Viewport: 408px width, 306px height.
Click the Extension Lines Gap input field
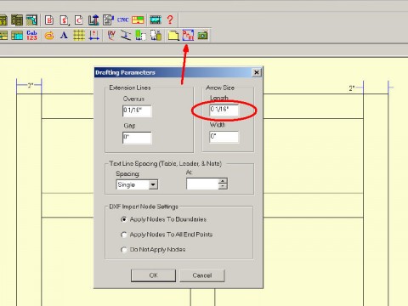[x=137, y=138]
